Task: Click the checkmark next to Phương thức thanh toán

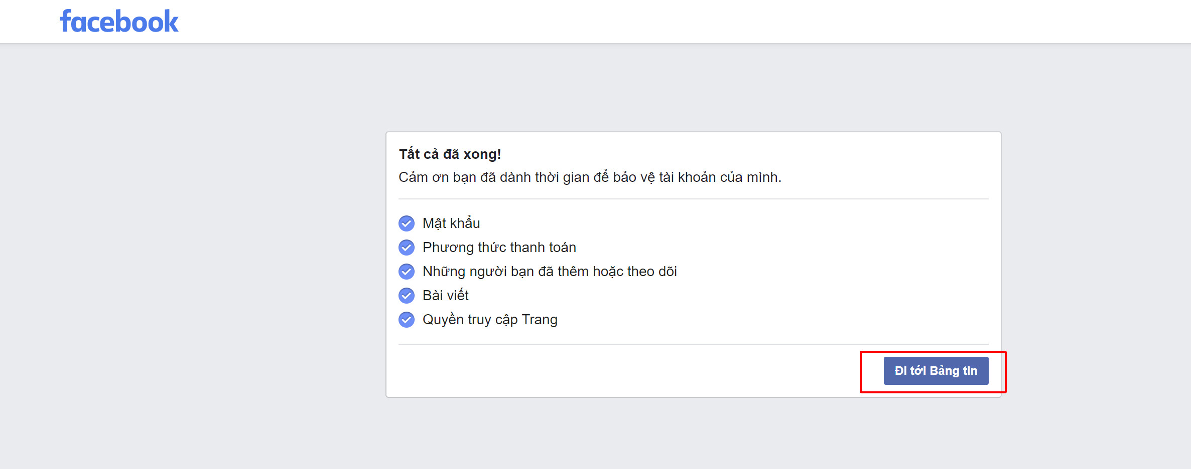Action: click(407, 248)
